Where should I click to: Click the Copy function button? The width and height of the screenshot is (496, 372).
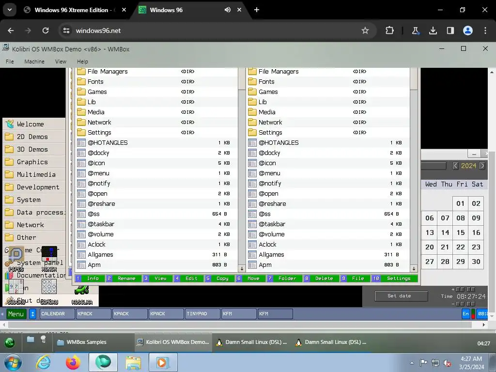click(219, 279)
